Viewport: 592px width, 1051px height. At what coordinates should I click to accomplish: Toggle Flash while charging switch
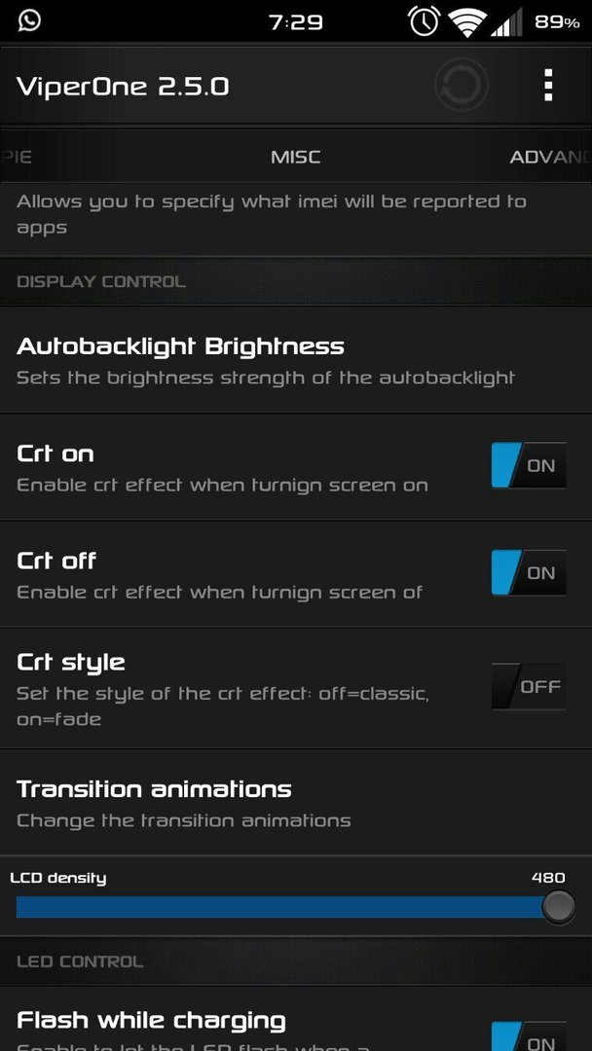529,1037
